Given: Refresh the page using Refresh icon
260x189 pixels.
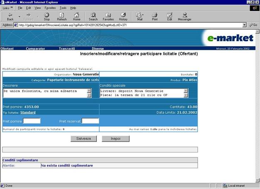Looking at the screenshot, I should 61,15.
